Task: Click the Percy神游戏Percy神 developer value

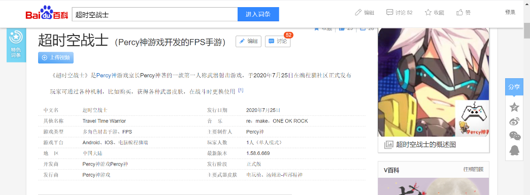Action: point(105,164)
